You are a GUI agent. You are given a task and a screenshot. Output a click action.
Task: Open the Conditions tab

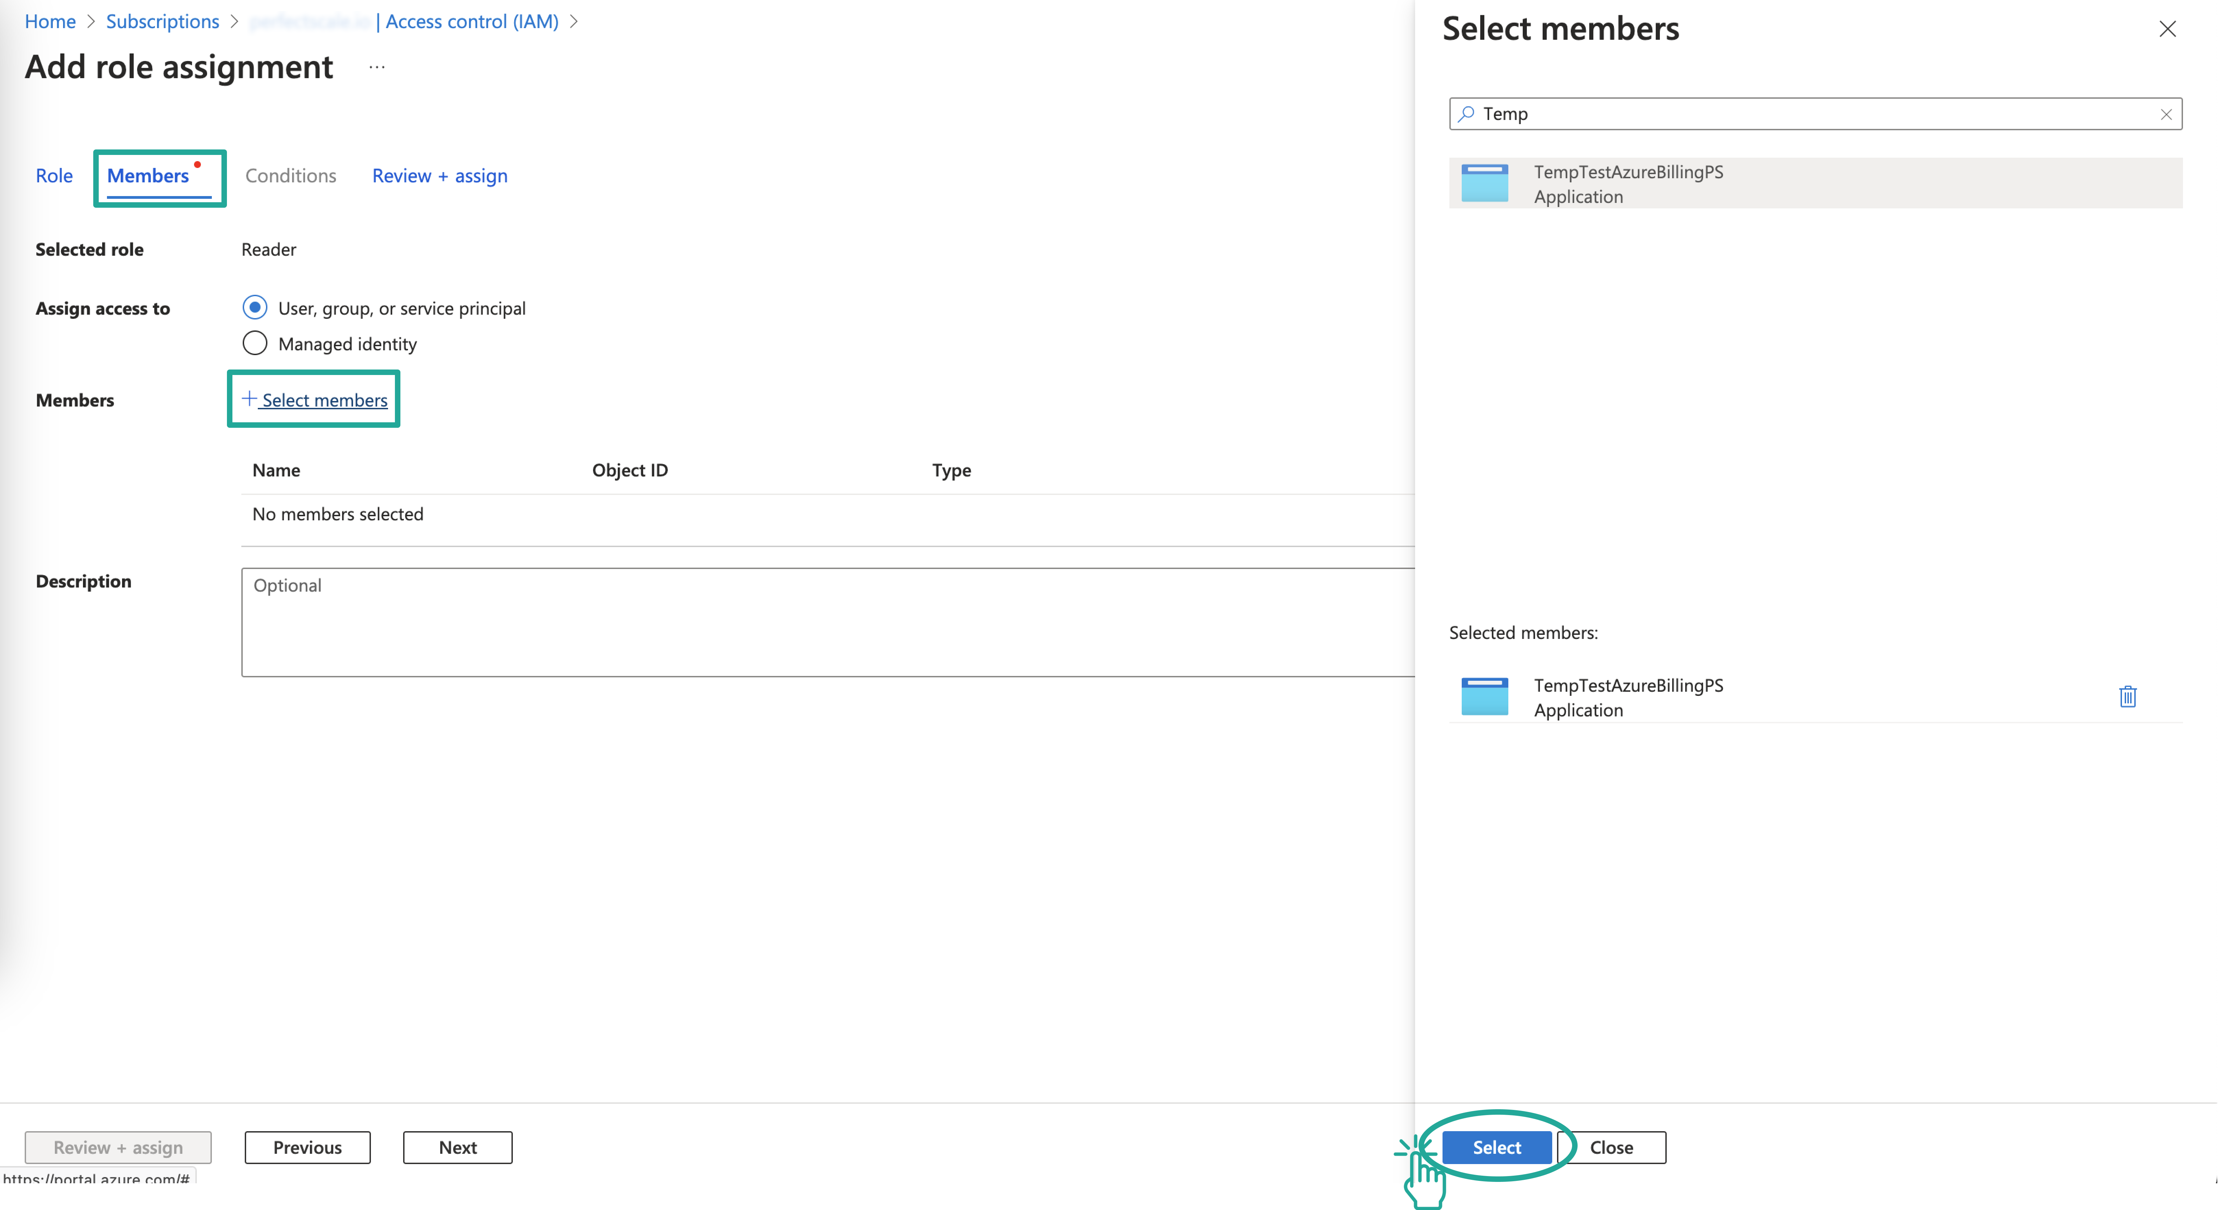290,176
